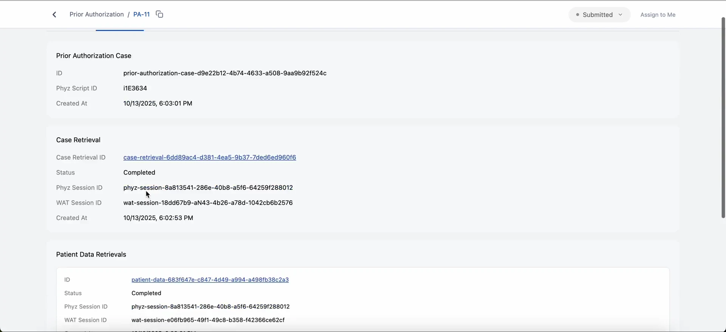This screenshot has width=726, height=332.
Task: Select the Case Retrieval Phyz Session ID value
Action: 208,188
